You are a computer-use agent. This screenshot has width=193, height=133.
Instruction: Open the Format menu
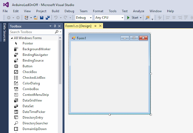[98, 11]
